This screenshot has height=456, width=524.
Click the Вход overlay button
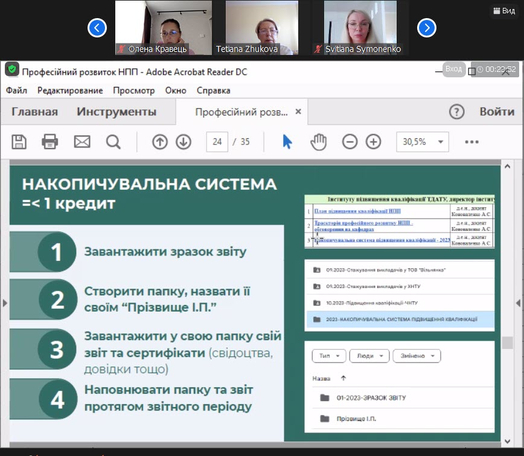coord(453,69)
